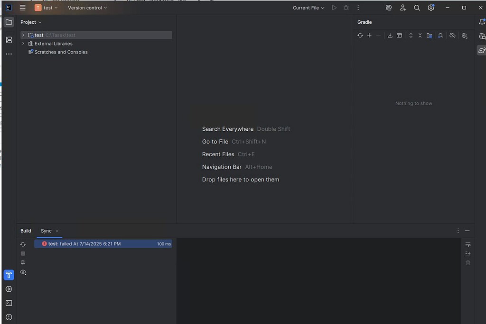This screenshot has height=324, width=486.
Task: Open the AI chat tool window icon
Action: click(482, 36)
